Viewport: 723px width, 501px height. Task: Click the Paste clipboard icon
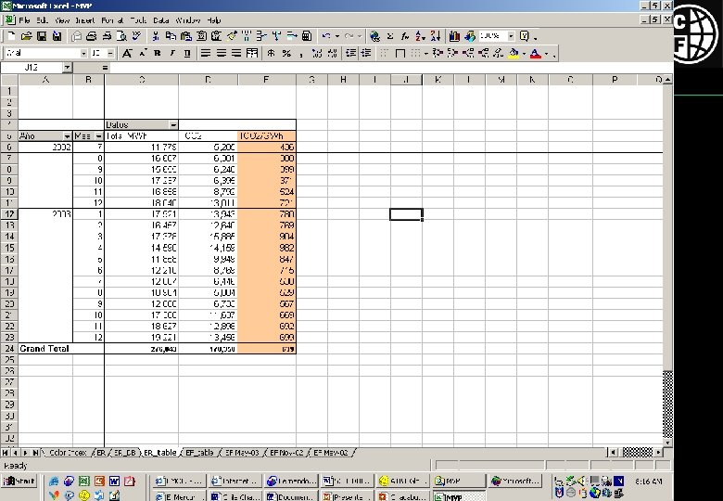(186, 36)
